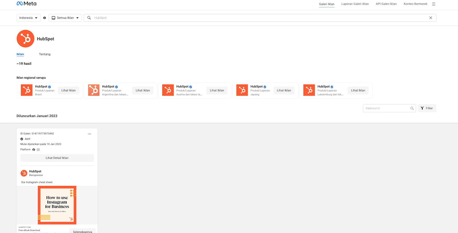
Task: Click verified badge on HubSpot Argentina
Action: click(117, 87)
